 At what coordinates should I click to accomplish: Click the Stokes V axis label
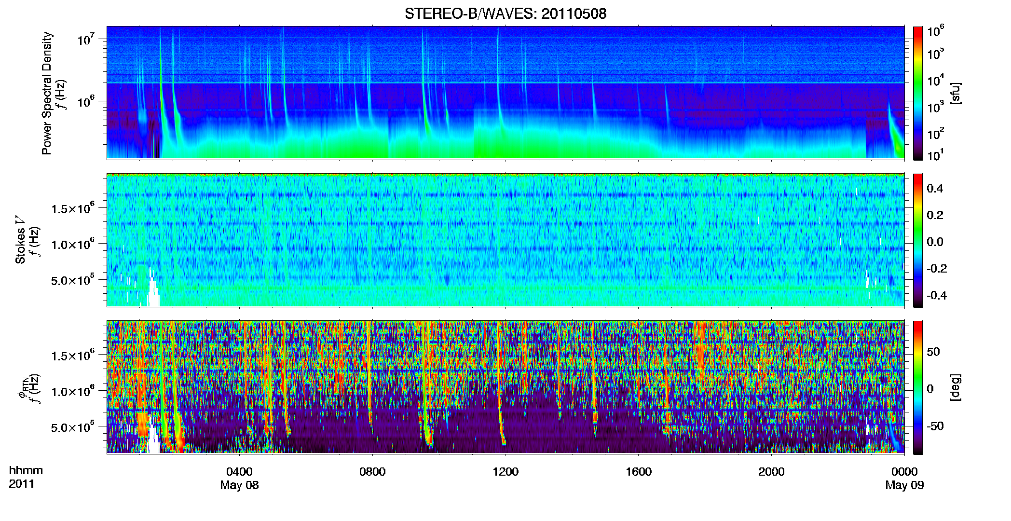[20, 240]
